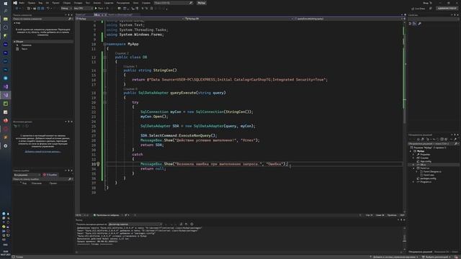Image resolution: width=461 pixels, height=259 pixels.
Task: Open the MyApp.DB class navigation dropdown
Action: click(238, 19)
